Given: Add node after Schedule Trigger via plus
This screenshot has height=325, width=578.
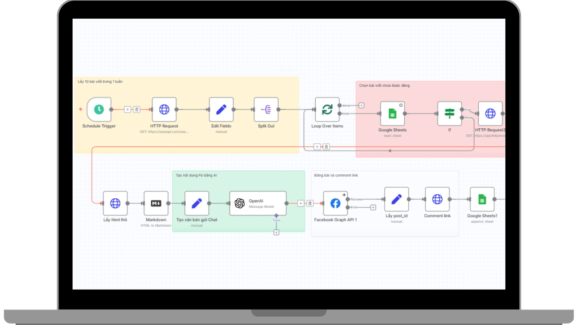Looking at the screenshot, I should [128, 109].
